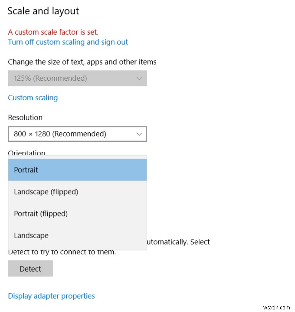This screenshot has height=312, width=295.
Task: Choose Landscape (flipped) from the orientation list
Action: [x=77, y=191]
